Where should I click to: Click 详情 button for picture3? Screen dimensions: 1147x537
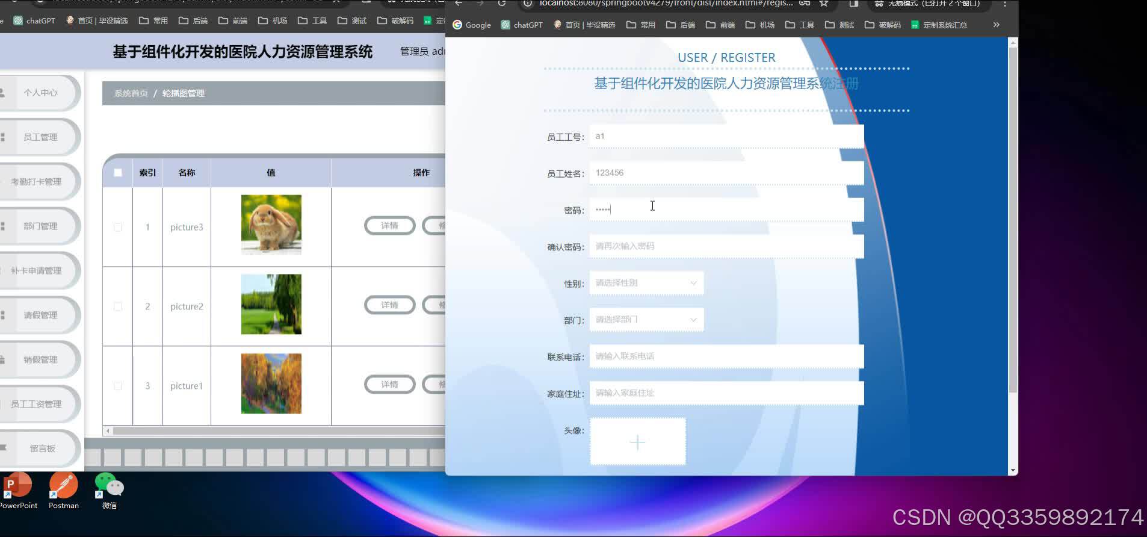pos(390,226)
